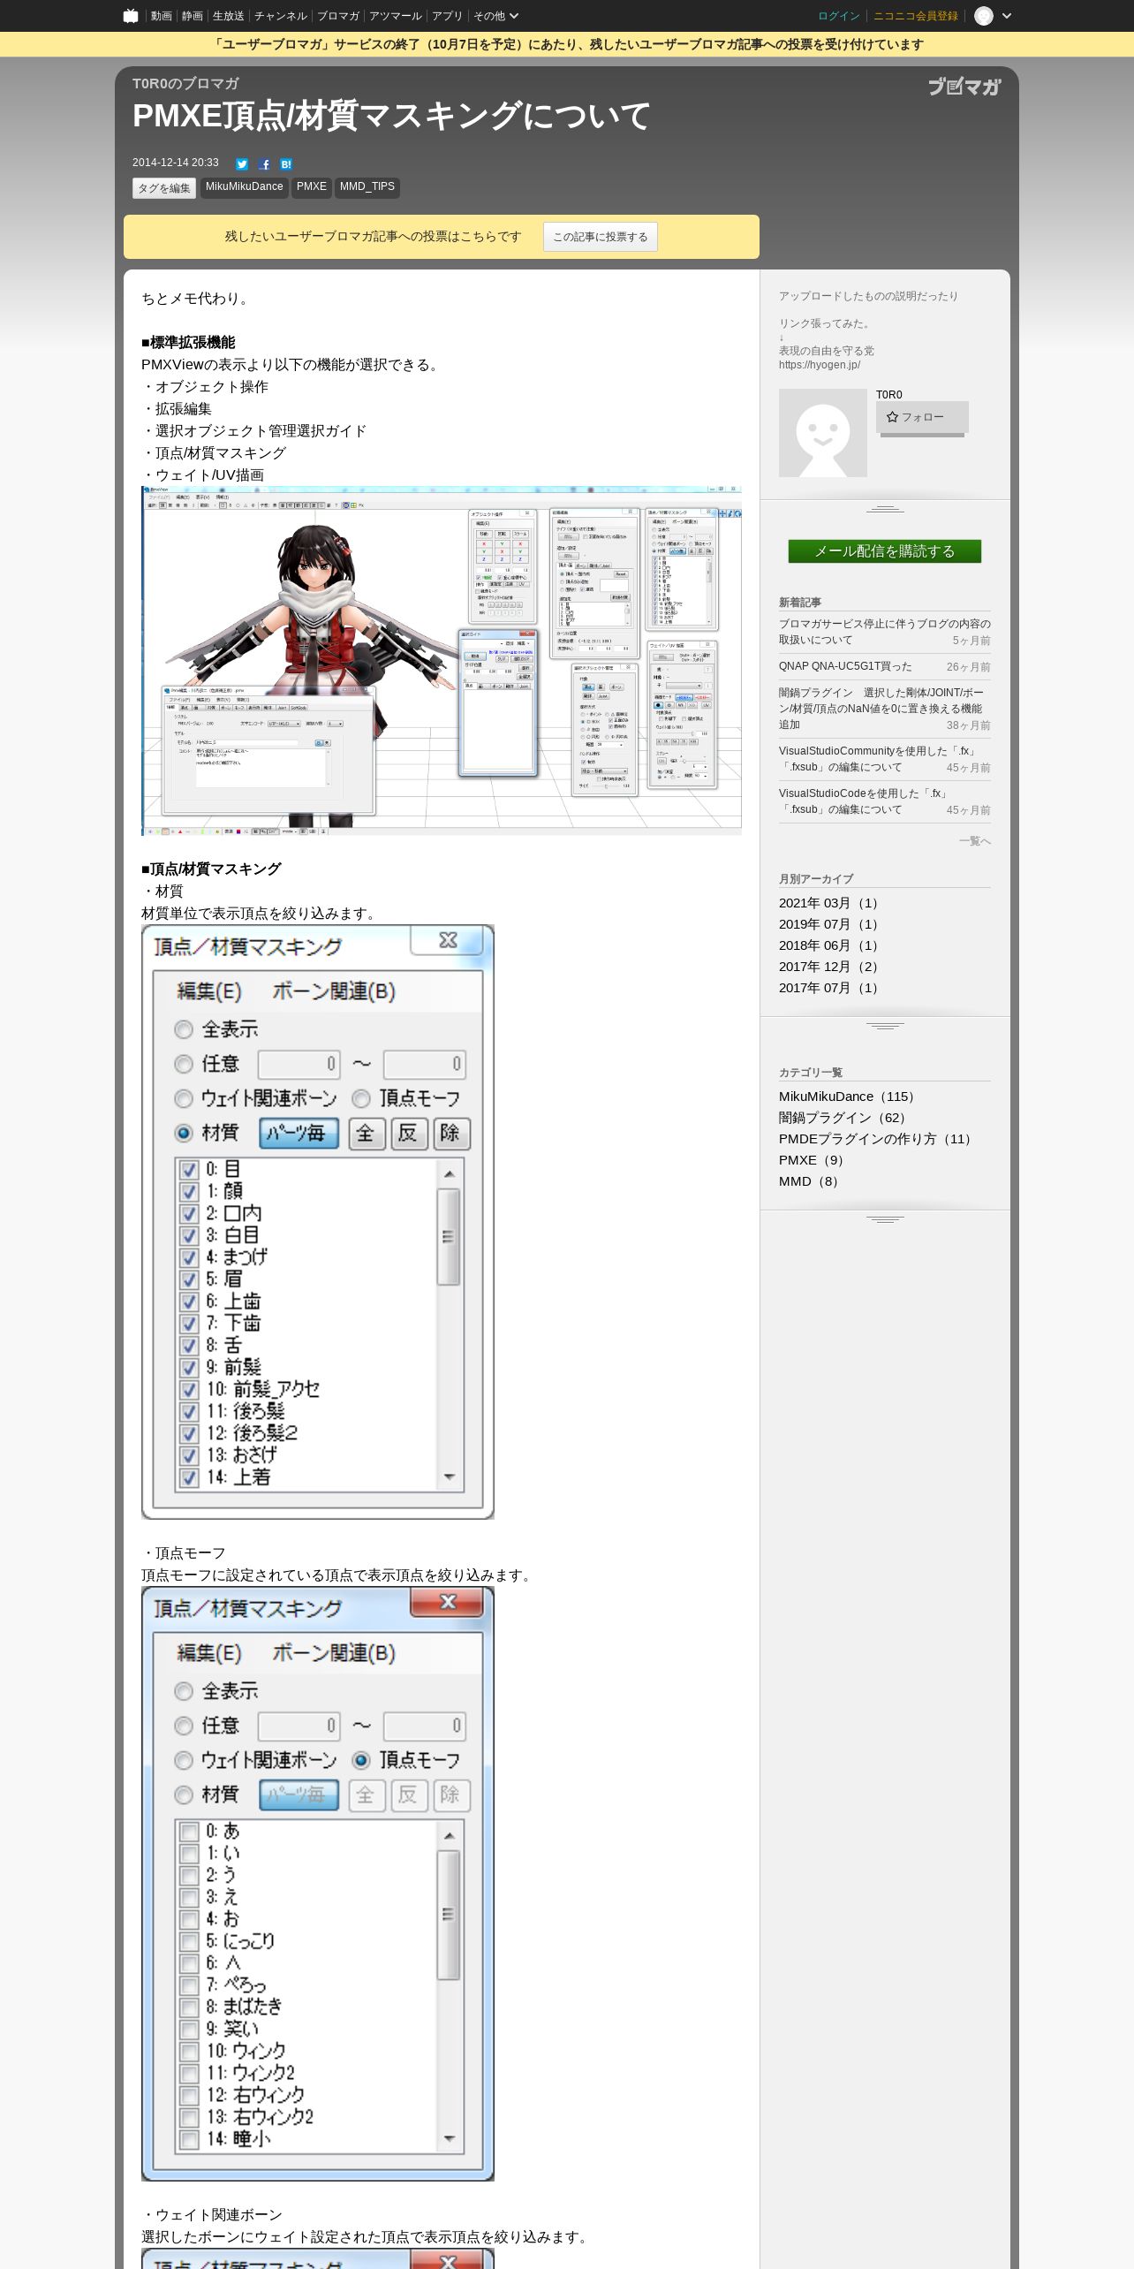Open the user avatar icon in header
Viewport: 1134px width, 2269px height.
984,16
